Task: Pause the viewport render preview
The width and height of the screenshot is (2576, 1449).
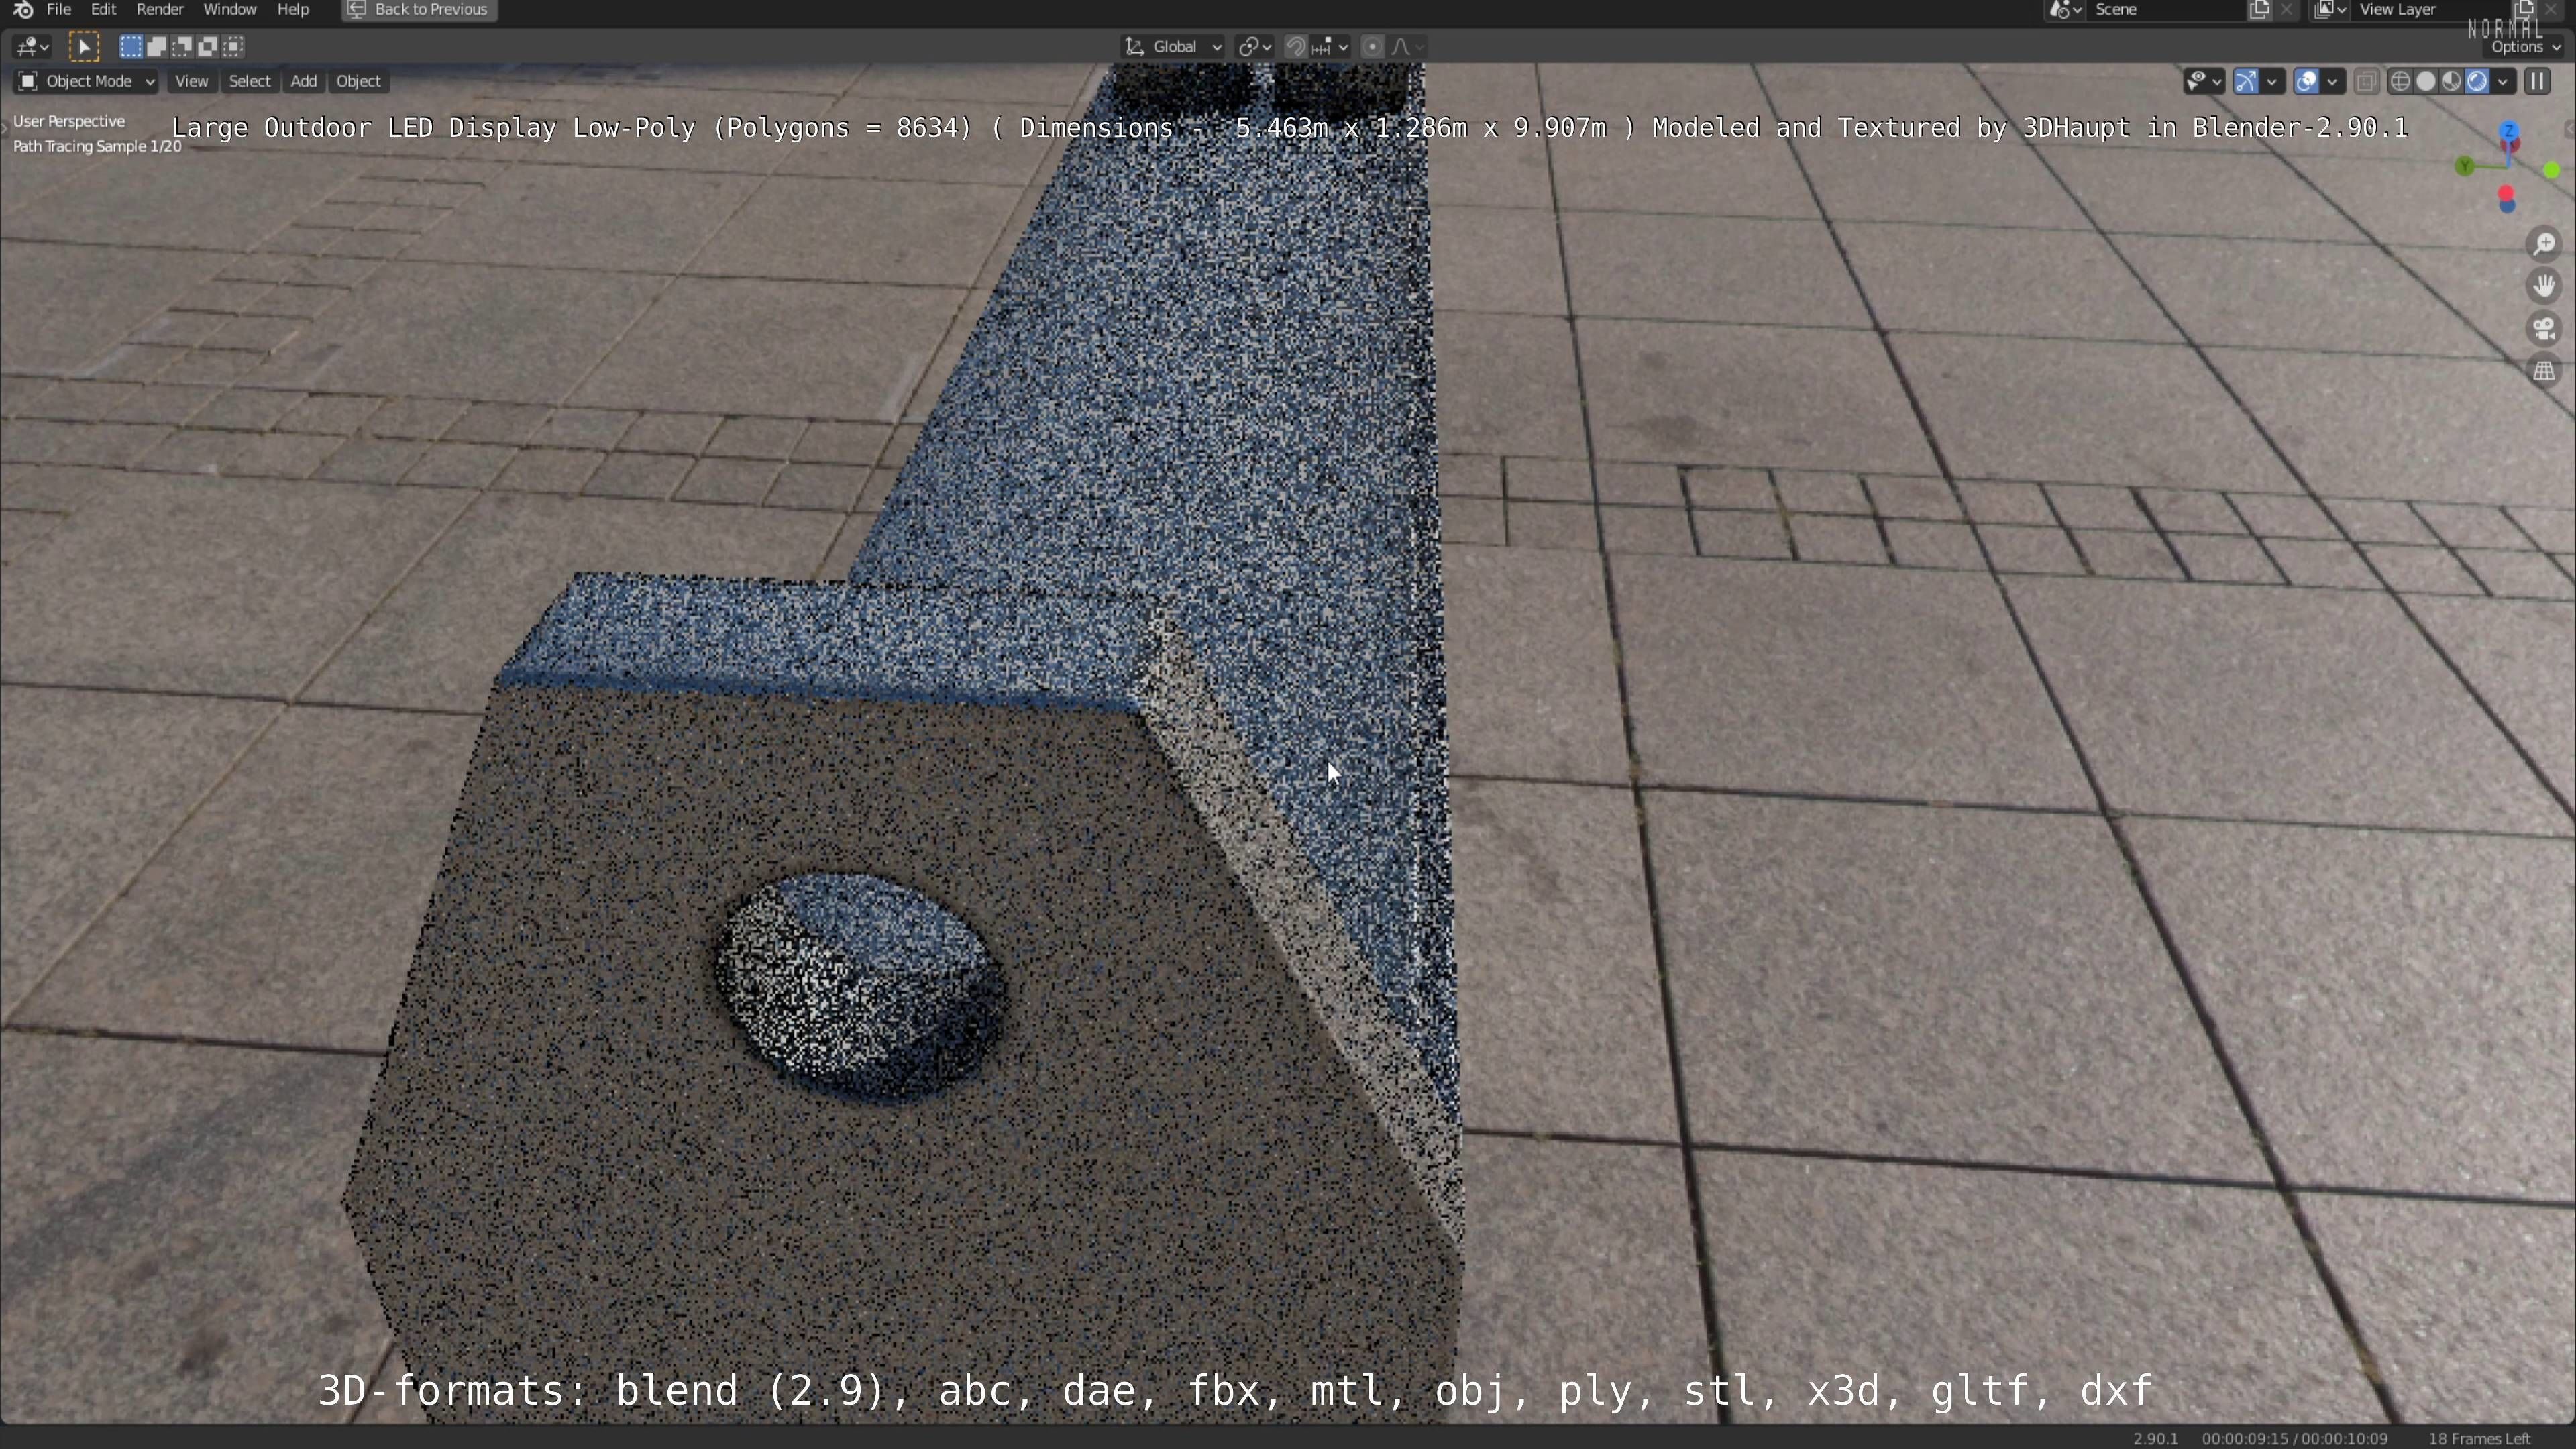Action: tap(2538, 81)
